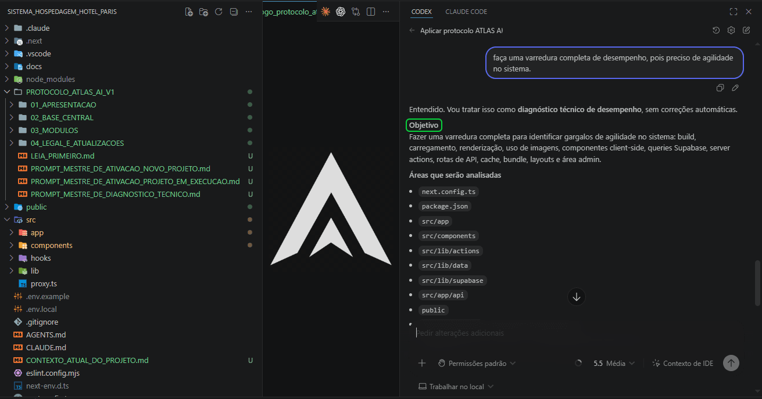Image resolution: width=762 pixels, height=399 pixels.
Task: Click the source control compare changes icon
Action: point(356,12)
